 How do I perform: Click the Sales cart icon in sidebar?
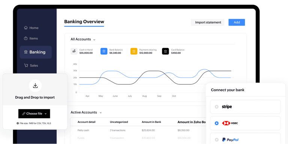point(26,65)
